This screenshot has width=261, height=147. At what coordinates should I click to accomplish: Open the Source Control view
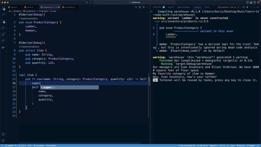[3, 21]
